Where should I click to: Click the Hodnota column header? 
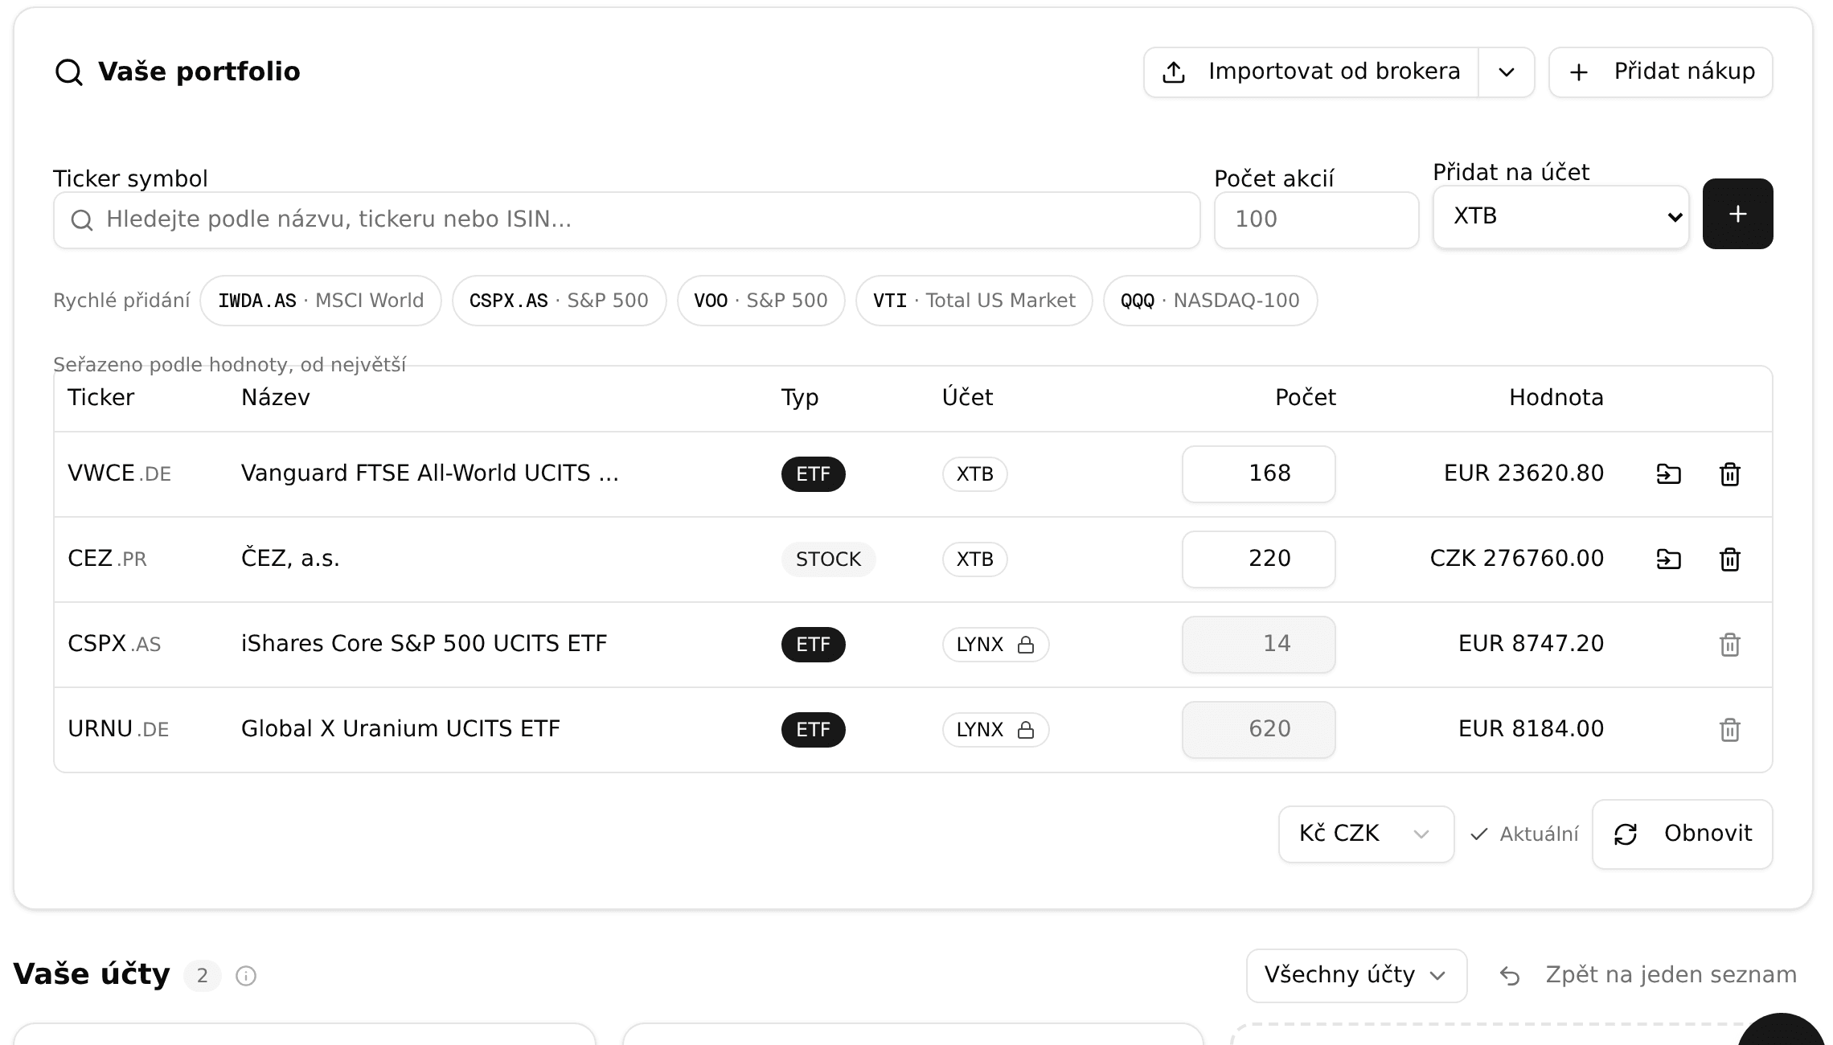[x=1556, y=398]
